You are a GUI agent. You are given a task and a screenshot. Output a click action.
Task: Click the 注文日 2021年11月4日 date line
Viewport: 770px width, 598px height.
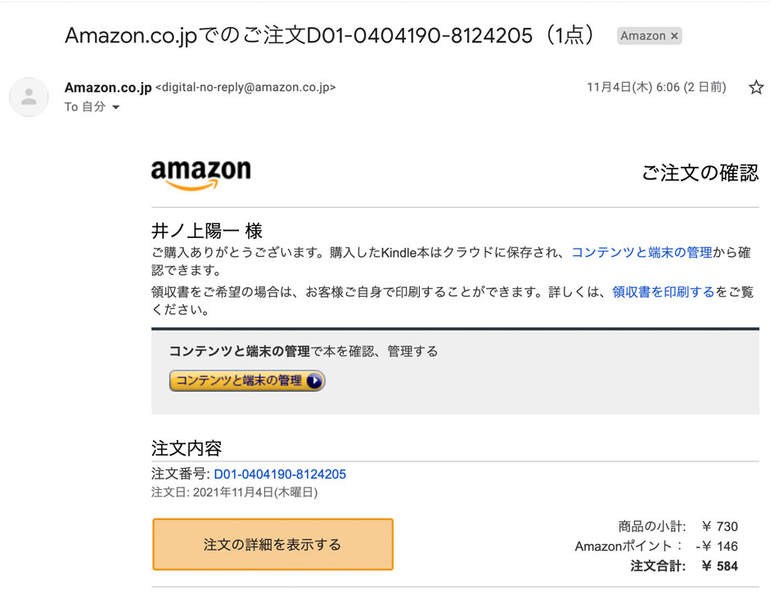(x=235, y=492)
